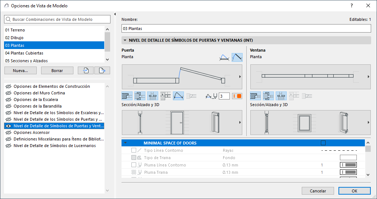Image resolution: width=377 pixels, height=199 pixels.
Task: Confirm with the OK button
Action: (354, 191)
